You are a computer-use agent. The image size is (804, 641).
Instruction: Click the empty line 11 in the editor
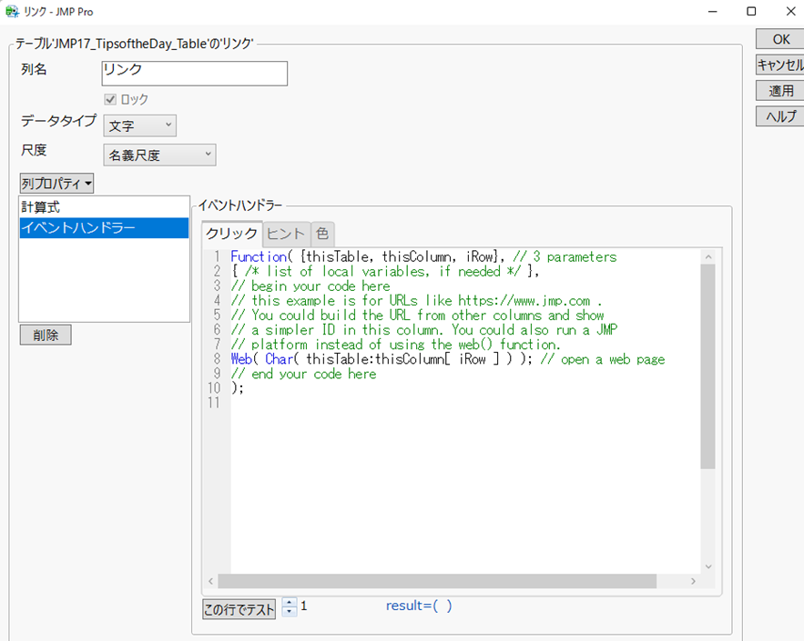(x=464, y=403)
